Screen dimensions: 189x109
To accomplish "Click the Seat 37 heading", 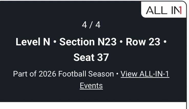I will pyautogui.click(x=91, y=57).
